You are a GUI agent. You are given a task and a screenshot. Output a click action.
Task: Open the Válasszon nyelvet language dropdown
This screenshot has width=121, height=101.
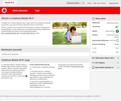coord(75,3)
